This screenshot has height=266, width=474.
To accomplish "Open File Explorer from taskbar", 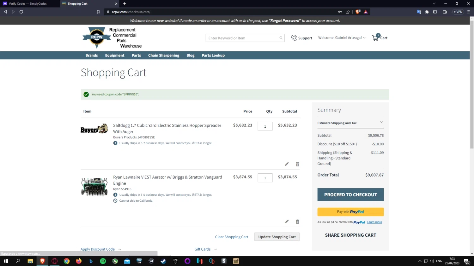I will pos(30,261).
